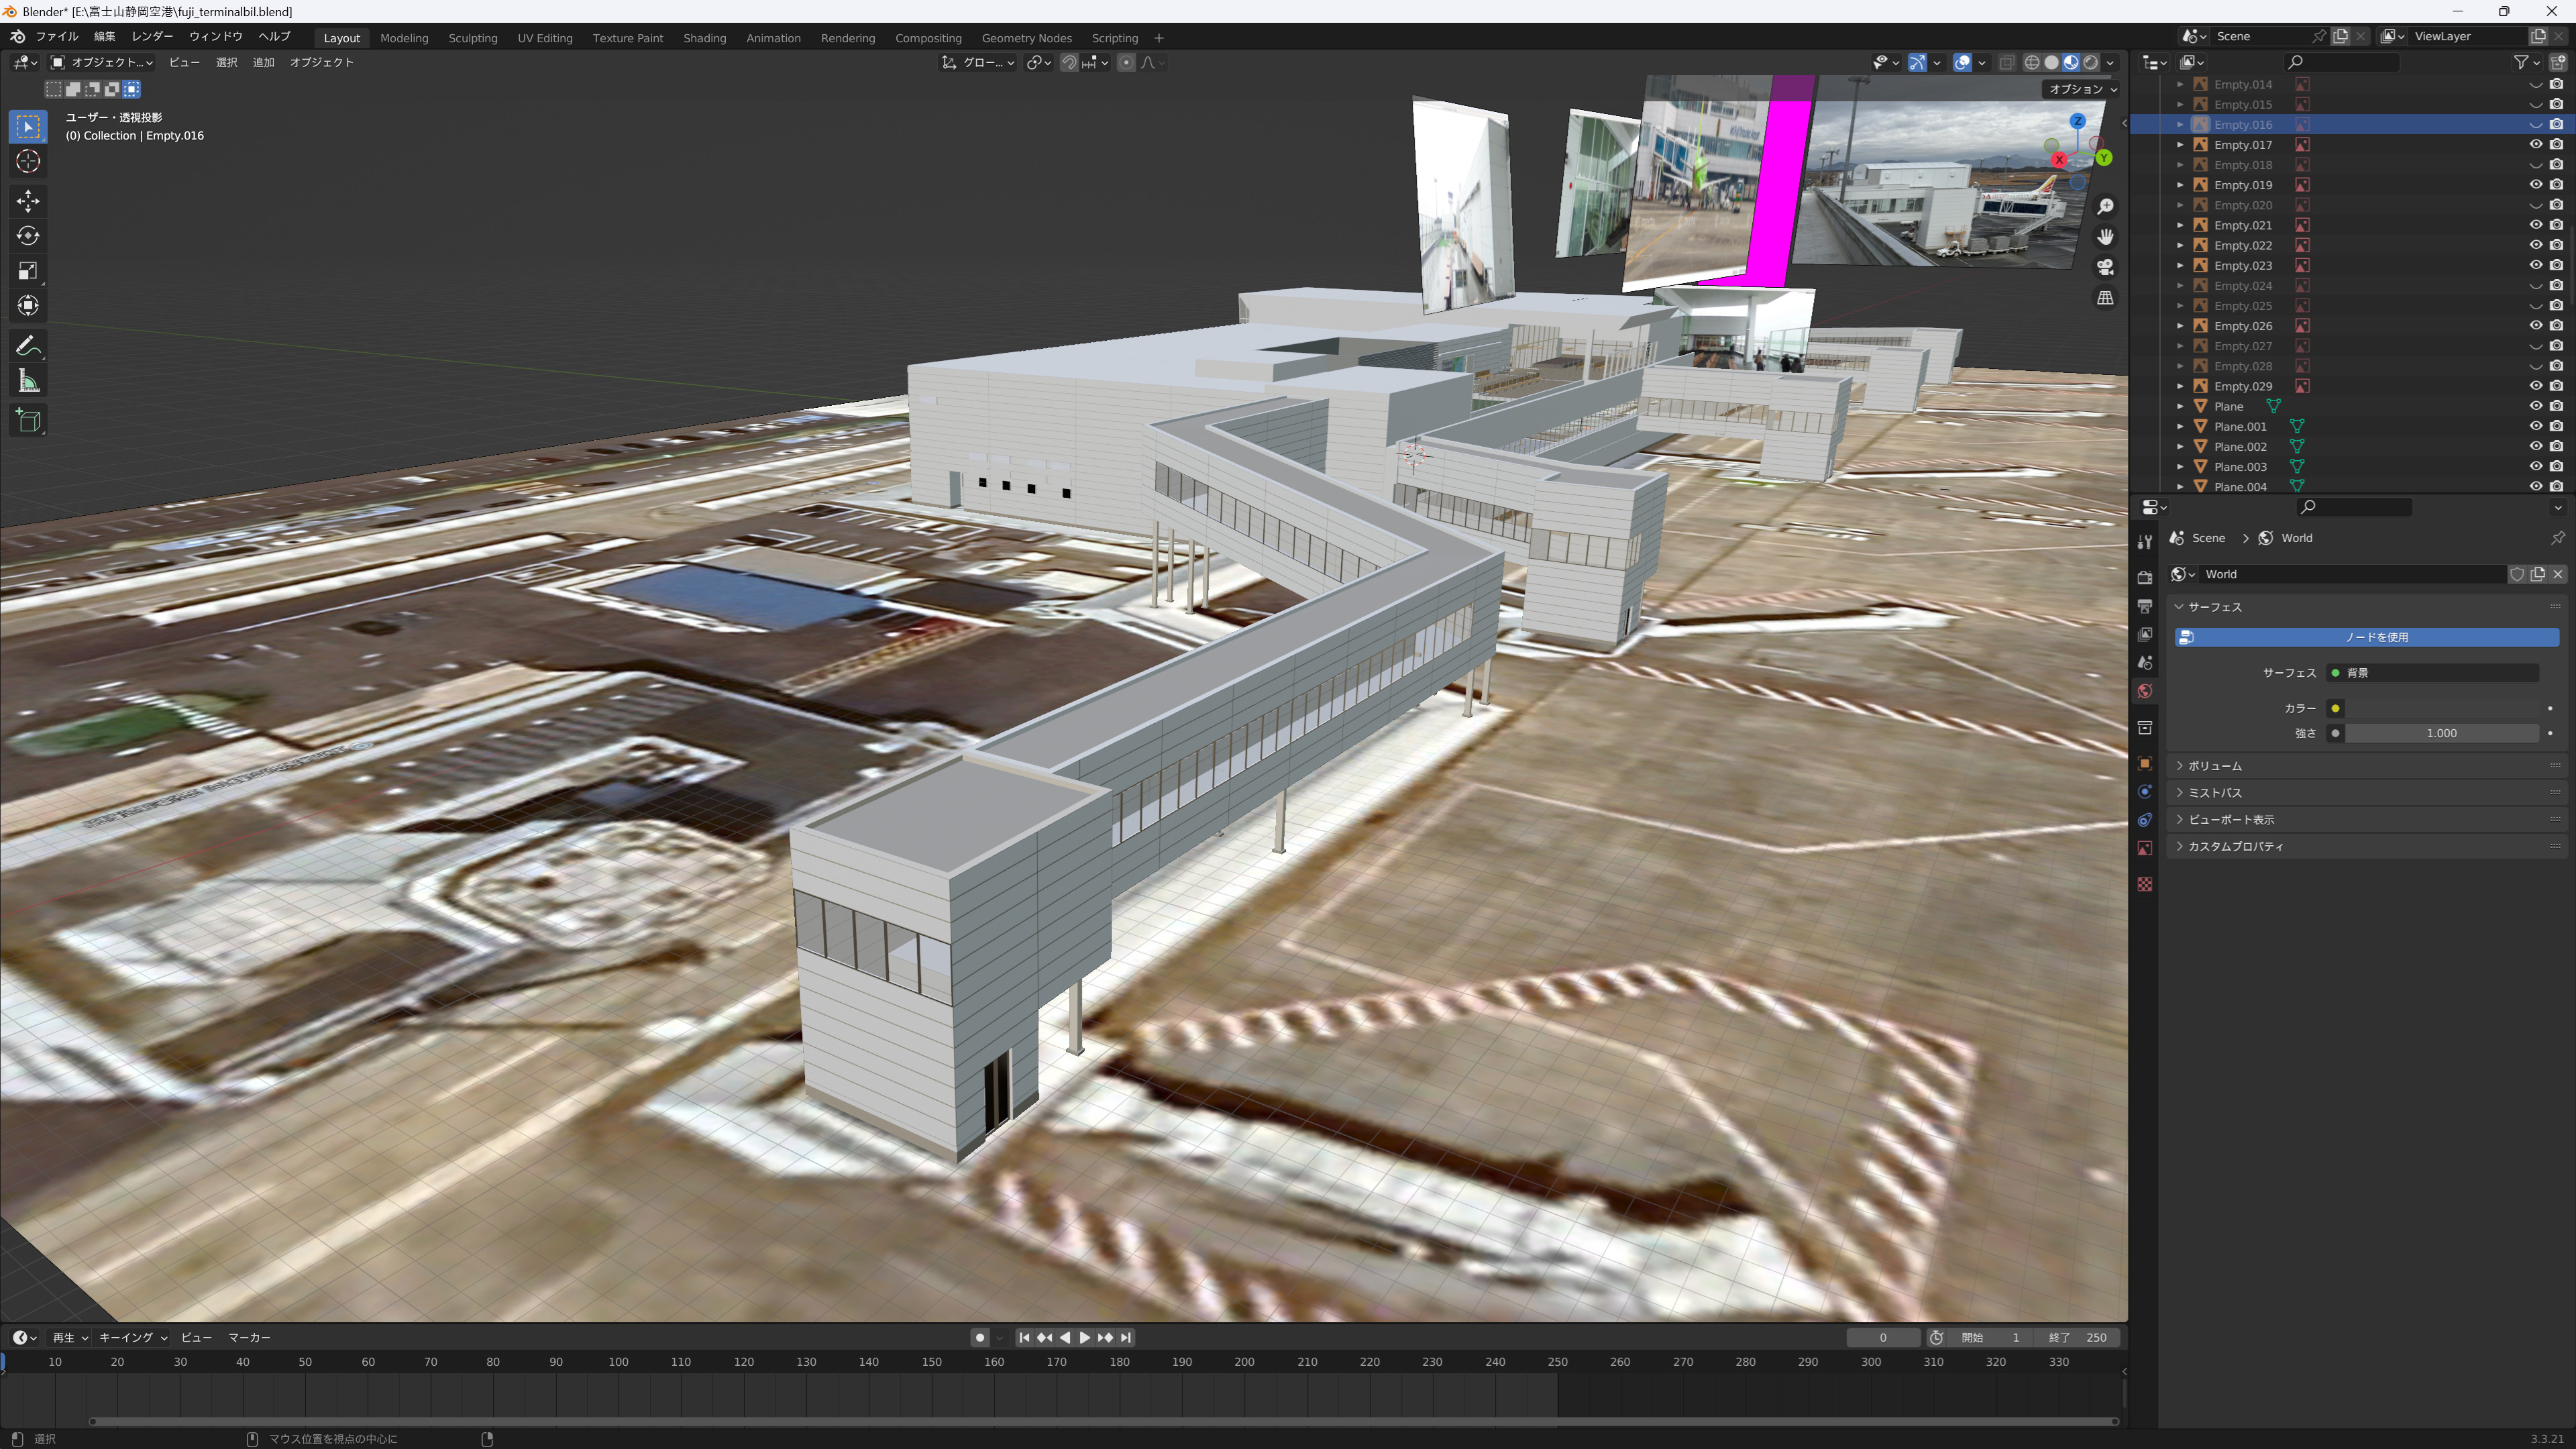Open the World properties tab icon

[x=2144, y=691]
